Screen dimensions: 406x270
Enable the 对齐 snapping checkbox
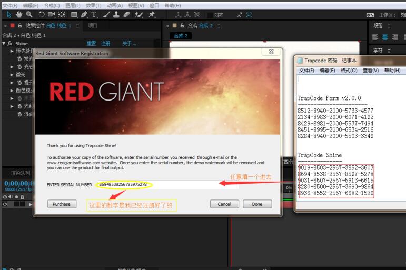pos(210,15)
